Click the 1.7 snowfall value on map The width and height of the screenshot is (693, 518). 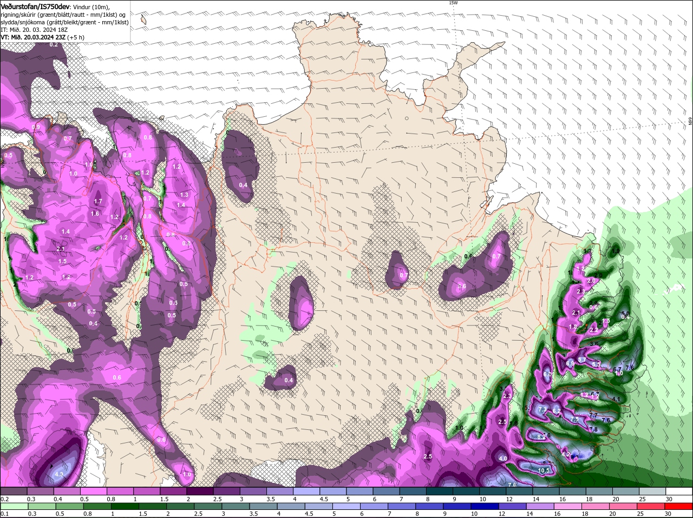pyautogui.click(x=98, y=201)
